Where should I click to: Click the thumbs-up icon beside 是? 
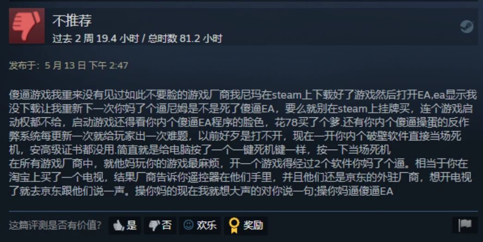(119, 225)
